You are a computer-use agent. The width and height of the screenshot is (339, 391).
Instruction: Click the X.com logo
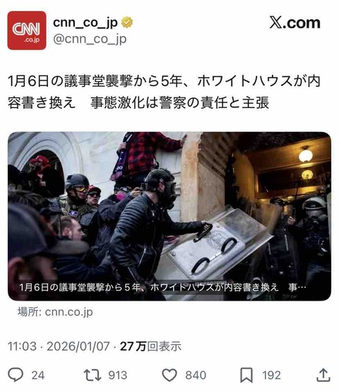tap(295, 23)
